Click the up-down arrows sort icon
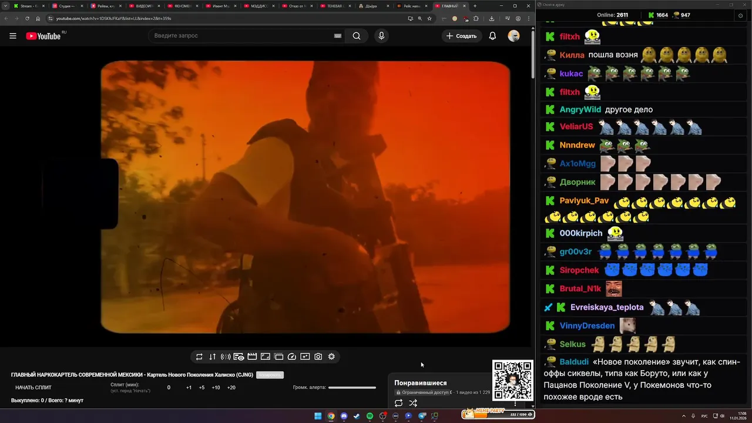The height and width of the screenshot is (423, 752). [212, 357]
